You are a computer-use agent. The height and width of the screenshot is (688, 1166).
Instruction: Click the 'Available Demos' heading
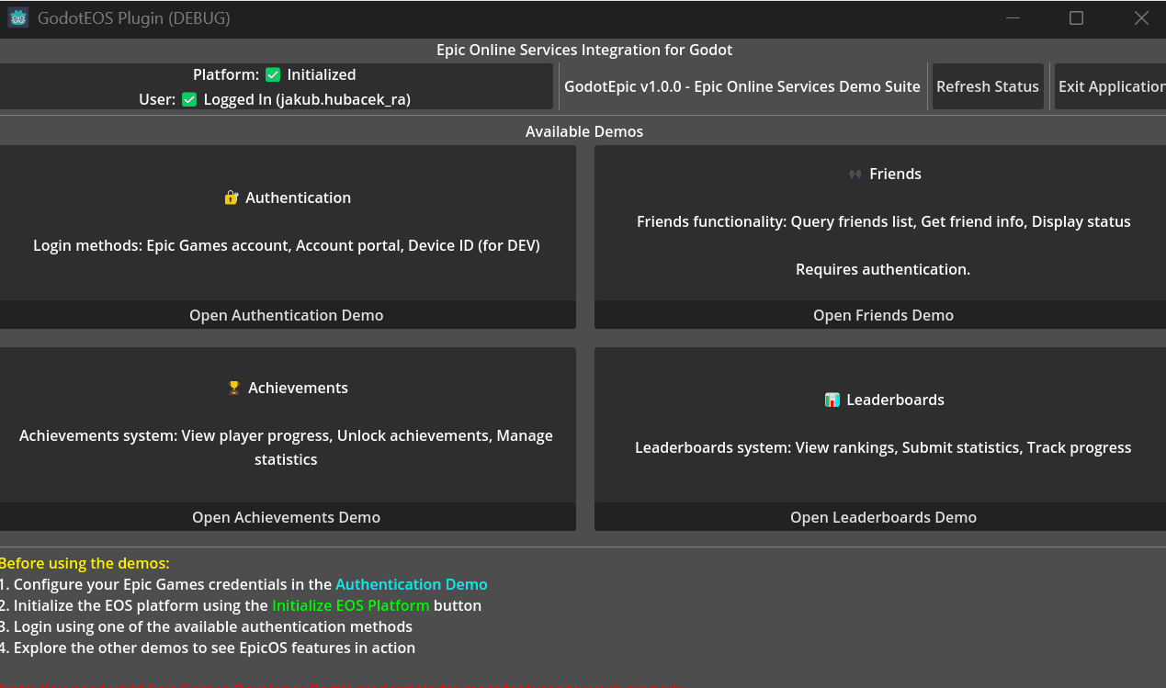tap(584, 131)
